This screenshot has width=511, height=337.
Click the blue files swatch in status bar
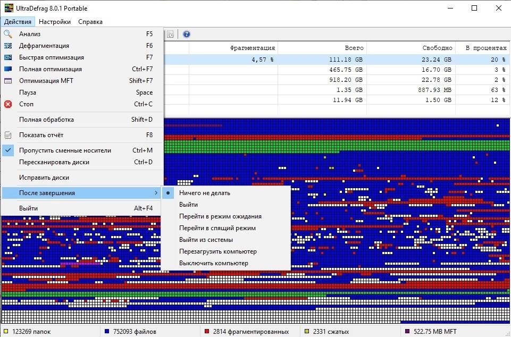tap(106, 332)
